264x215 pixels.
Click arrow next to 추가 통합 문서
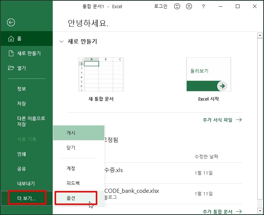[x=239, y=211]
